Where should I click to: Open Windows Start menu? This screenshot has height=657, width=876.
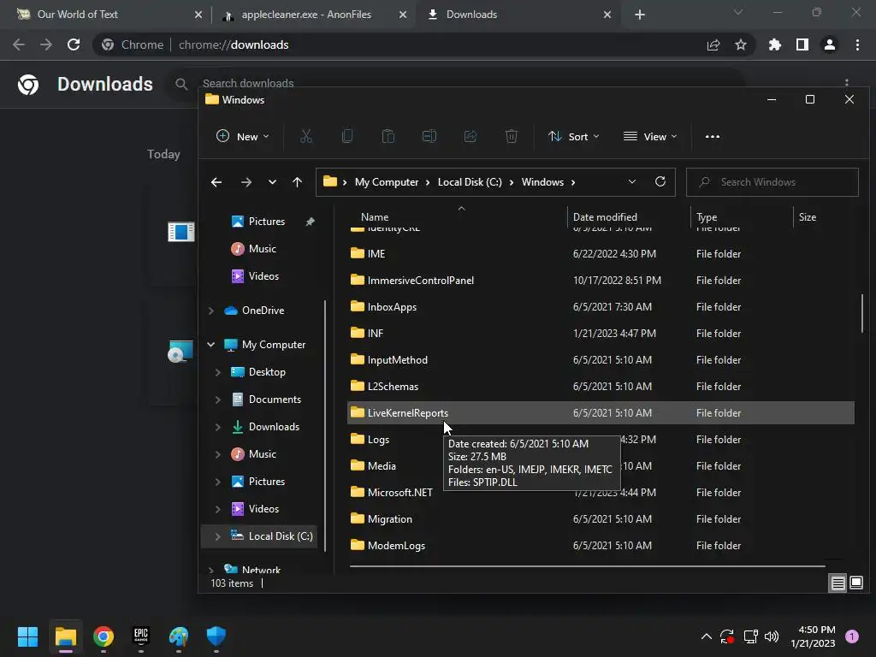pyautogui.click(x=27, y=636)
